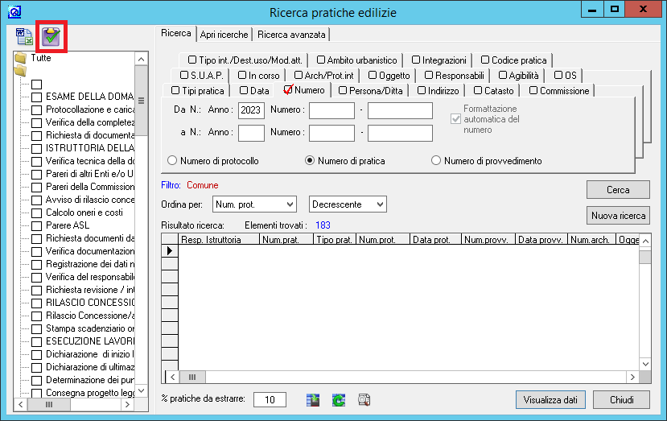
Task: Click the table import arrow icon
Action: (313, 399)
